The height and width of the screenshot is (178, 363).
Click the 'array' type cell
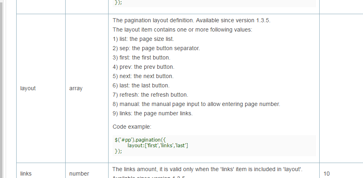(x=76, y=88)
